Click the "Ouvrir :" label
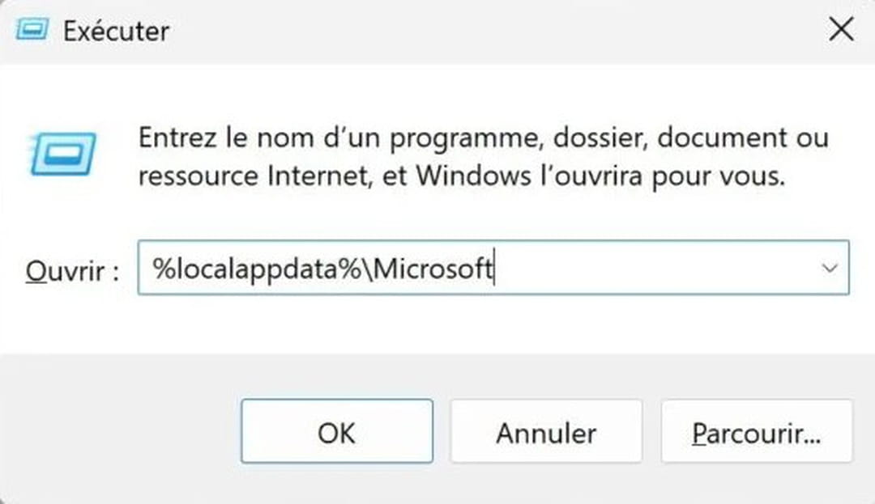Screen dimensions: 875x504 (x=72, y=270)
